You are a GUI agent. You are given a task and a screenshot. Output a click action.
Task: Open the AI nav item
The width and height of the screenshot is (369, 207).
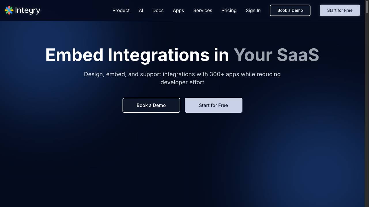tap(141, 10)
